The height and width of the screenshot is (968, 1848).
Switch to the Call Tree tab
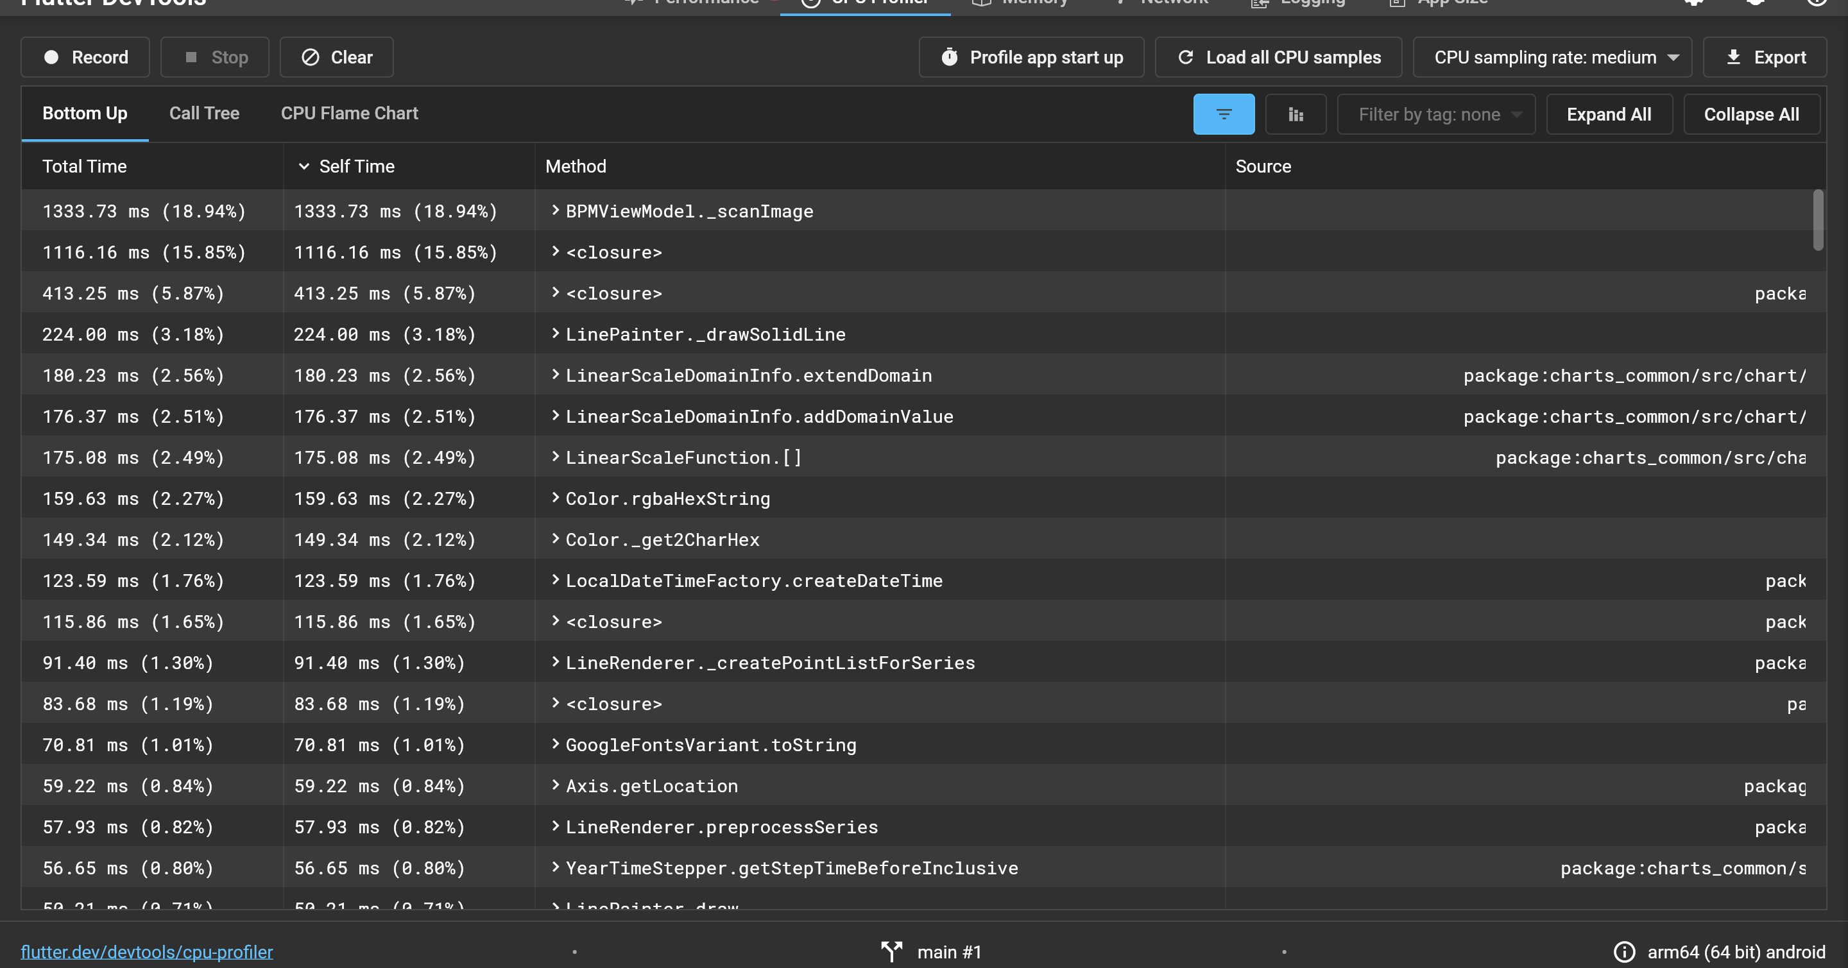(205, 114)
